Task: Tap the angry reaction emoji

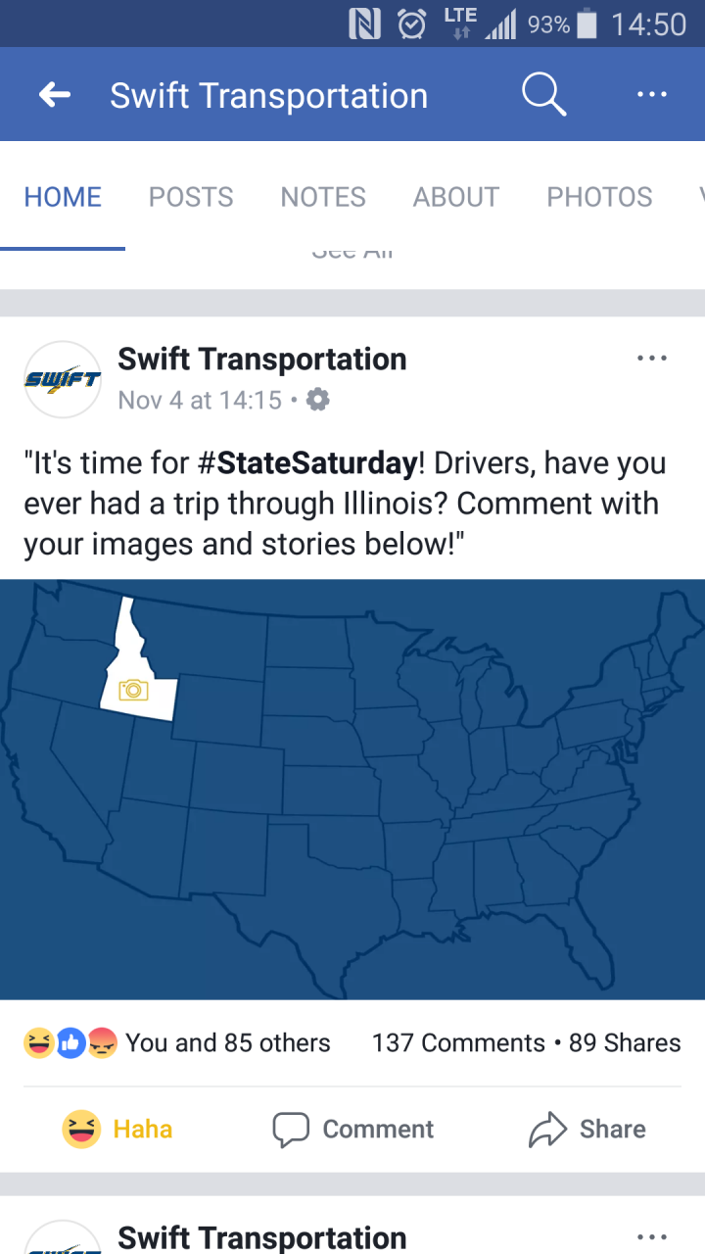Action: [x=103, y=1043]
